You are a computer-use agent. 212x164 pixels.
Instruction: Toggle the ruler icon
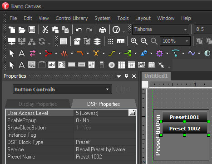tap(121, 41)
